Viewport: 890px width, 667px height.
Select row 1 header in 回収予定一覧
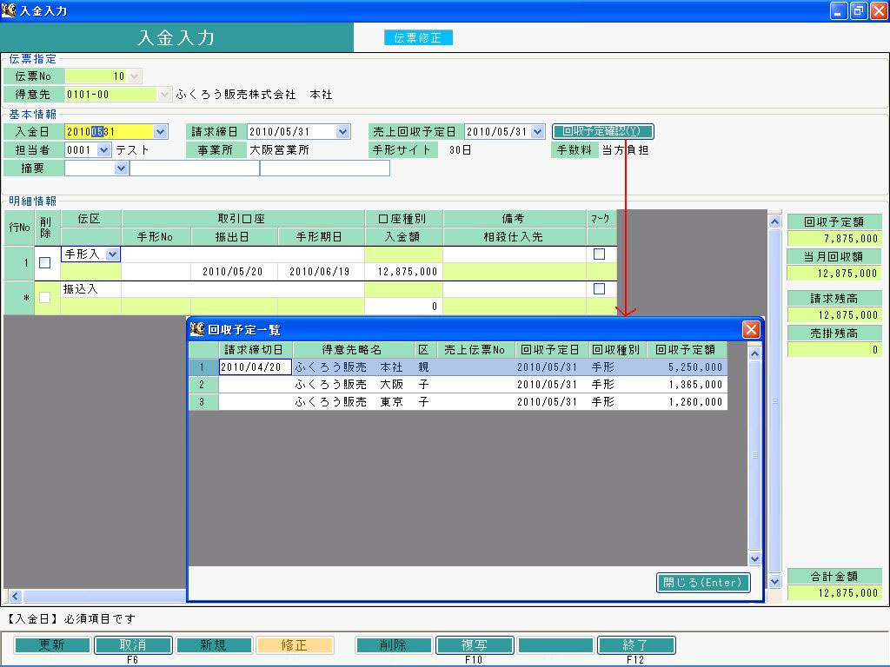tap(203, 367)
